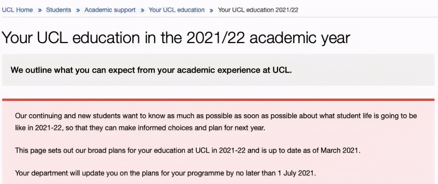Image resolution: width=438 pixels, height=184 pixels.
Task: Click the chevron separator after Academic support
Action: pos(142,10)
